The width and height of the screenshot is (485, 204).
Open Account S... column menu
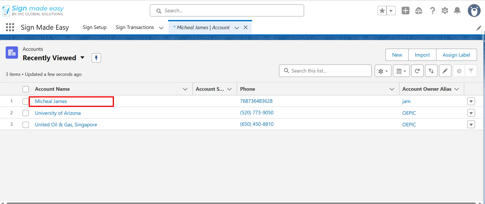pos(230,89)
